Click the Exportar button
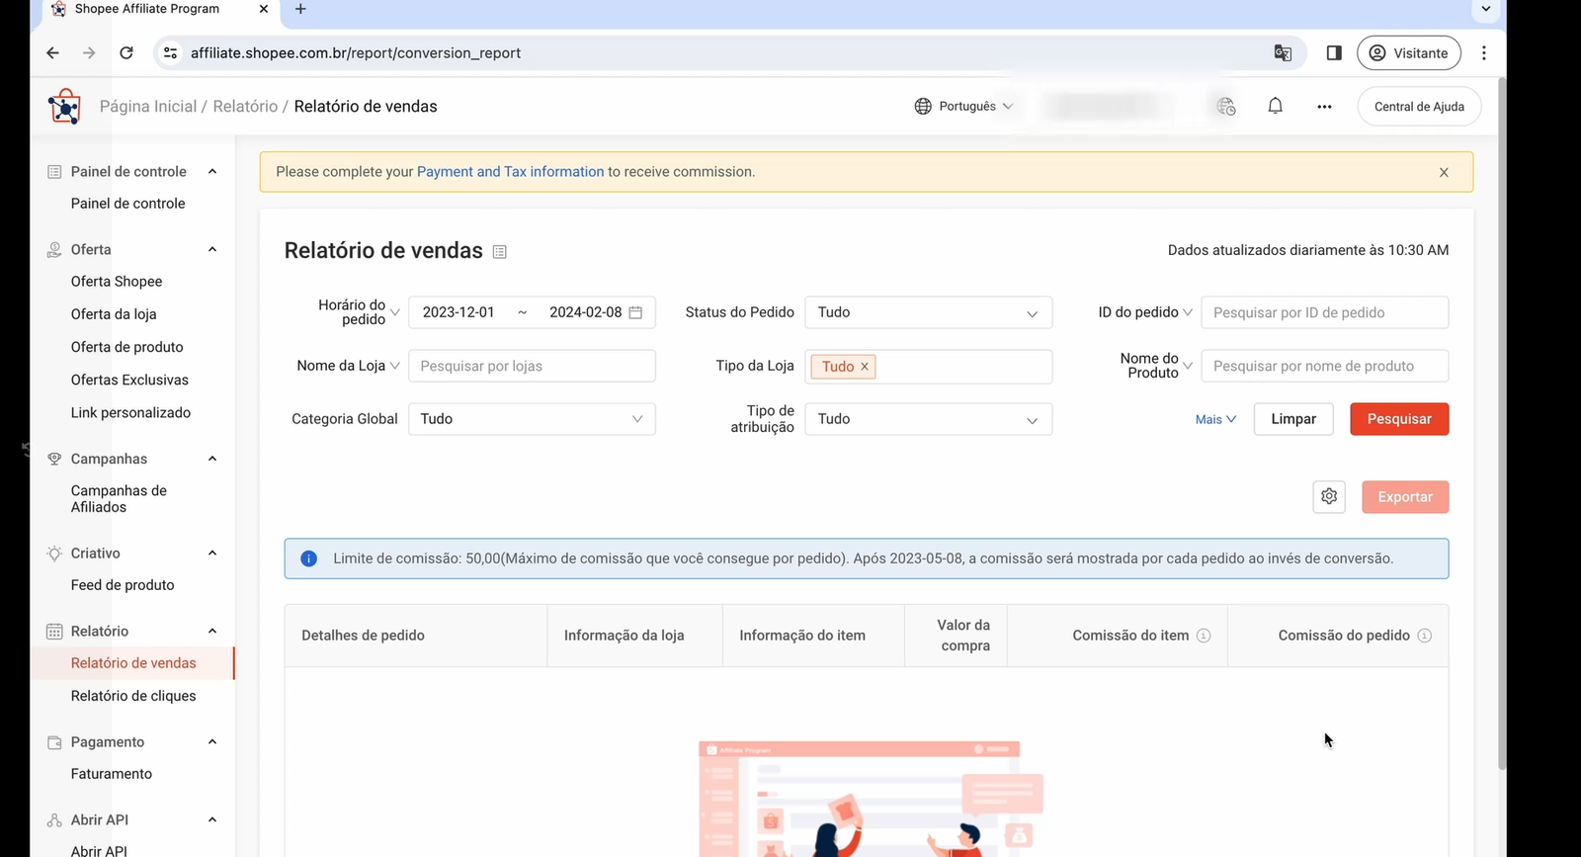This screenshot has height=857, width=1581. (x=1405, y=497)
